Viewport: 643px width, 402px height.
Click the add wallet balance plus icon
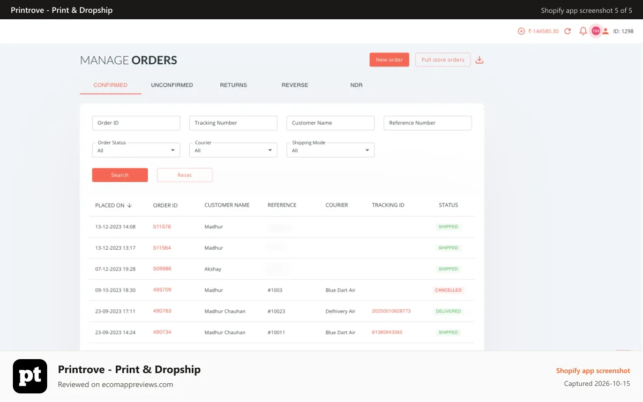[521, 31]
